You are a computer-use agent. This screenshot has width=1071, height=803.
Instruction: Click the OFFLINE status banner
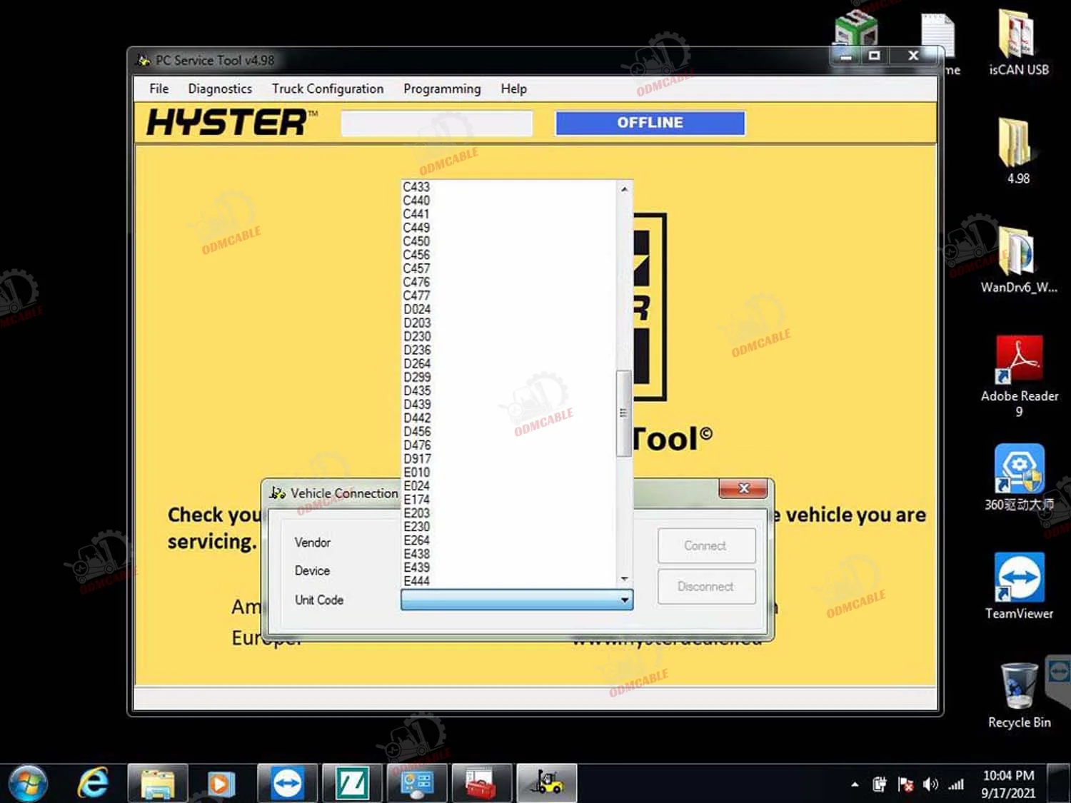pyautogui.click(x=649, y=122)
